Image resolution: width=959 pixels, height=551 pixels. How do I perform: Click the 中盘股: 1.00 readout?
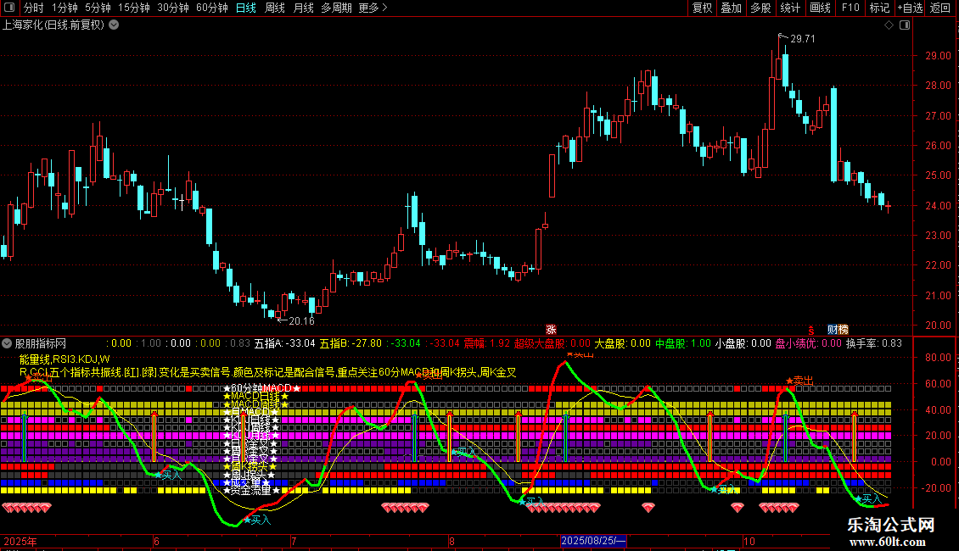[x=683, y=343]
